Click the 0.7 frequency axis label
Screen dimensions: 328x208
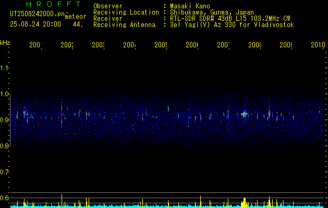5,172
